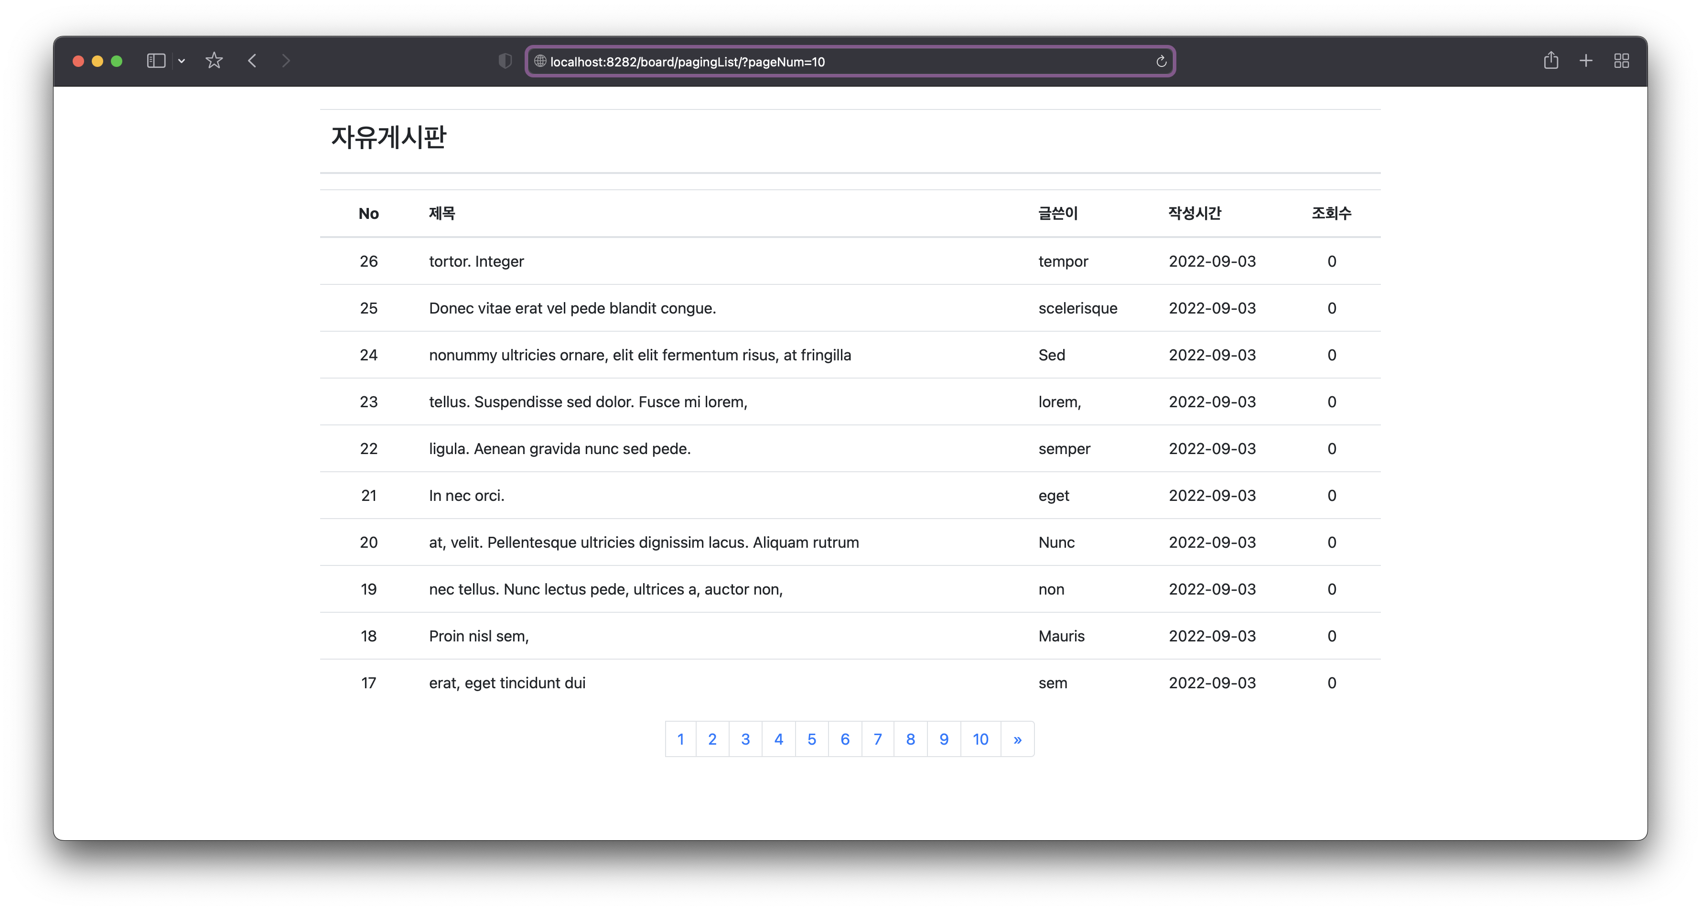The image size is (1701, 911).
Task: Click author 'non' in row 19
Action: click(1051, 589)
